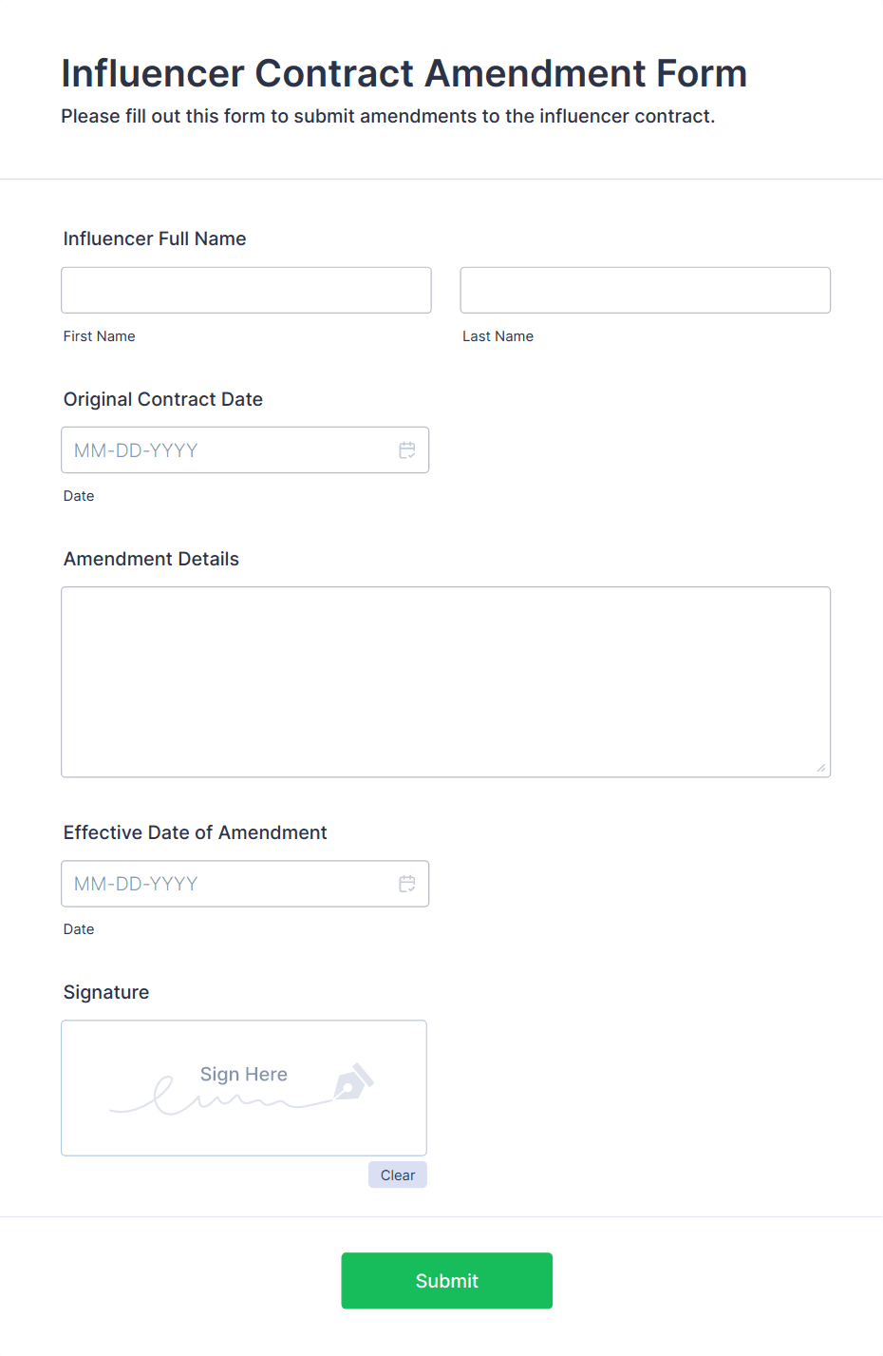The height and width of the screenshot is (1356, 883).
Task: Click the form title Influencer Contract Amendment Form
Action: pos(404,73)
